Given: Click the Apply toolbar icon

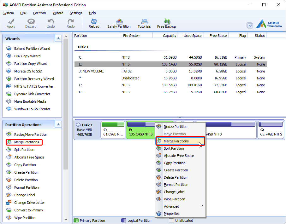Looking at the screenshot, I should click(11, 23).
